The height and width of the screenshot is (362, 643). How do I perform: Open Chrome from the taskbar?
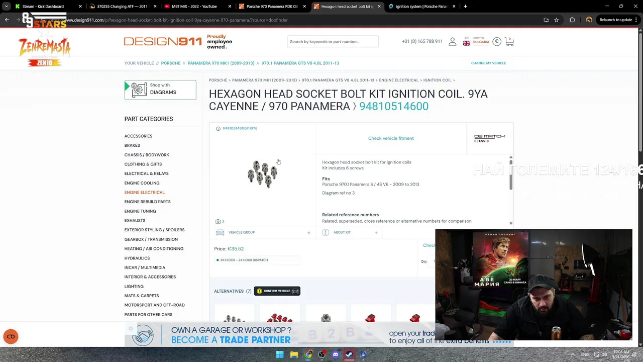[x=308, y=354]
